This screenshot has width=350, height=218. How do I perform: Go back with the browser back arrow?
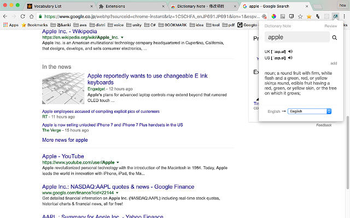click(5, 16)
